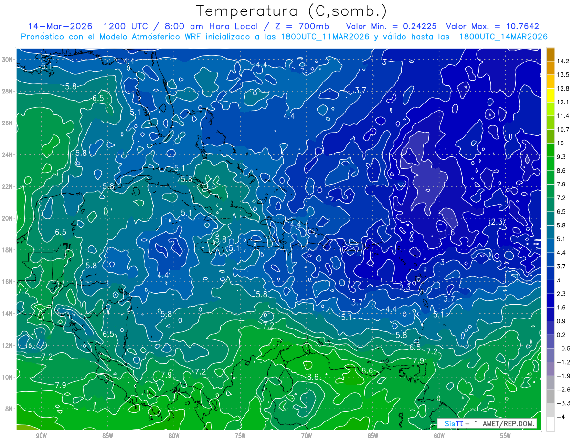573x442 pixels.
Task: Click gray swatch between -3.3 and -2.6
Action: click(551, 396)
